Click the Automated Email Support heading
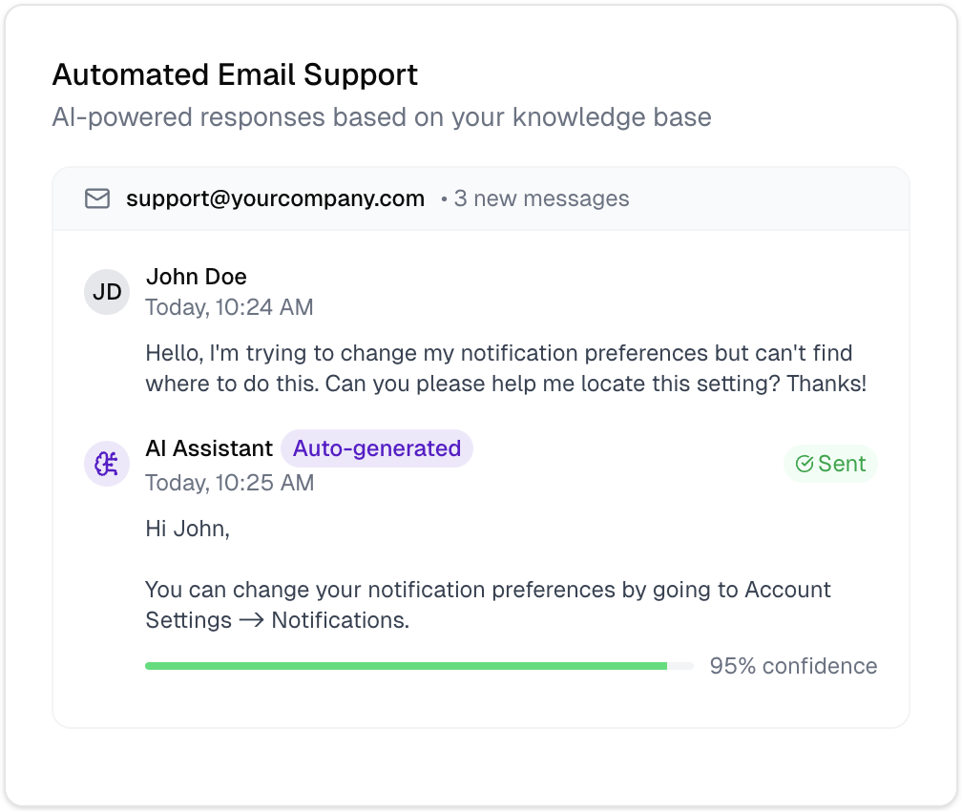This screenshot has height=811, width=962. pos(235,74)
